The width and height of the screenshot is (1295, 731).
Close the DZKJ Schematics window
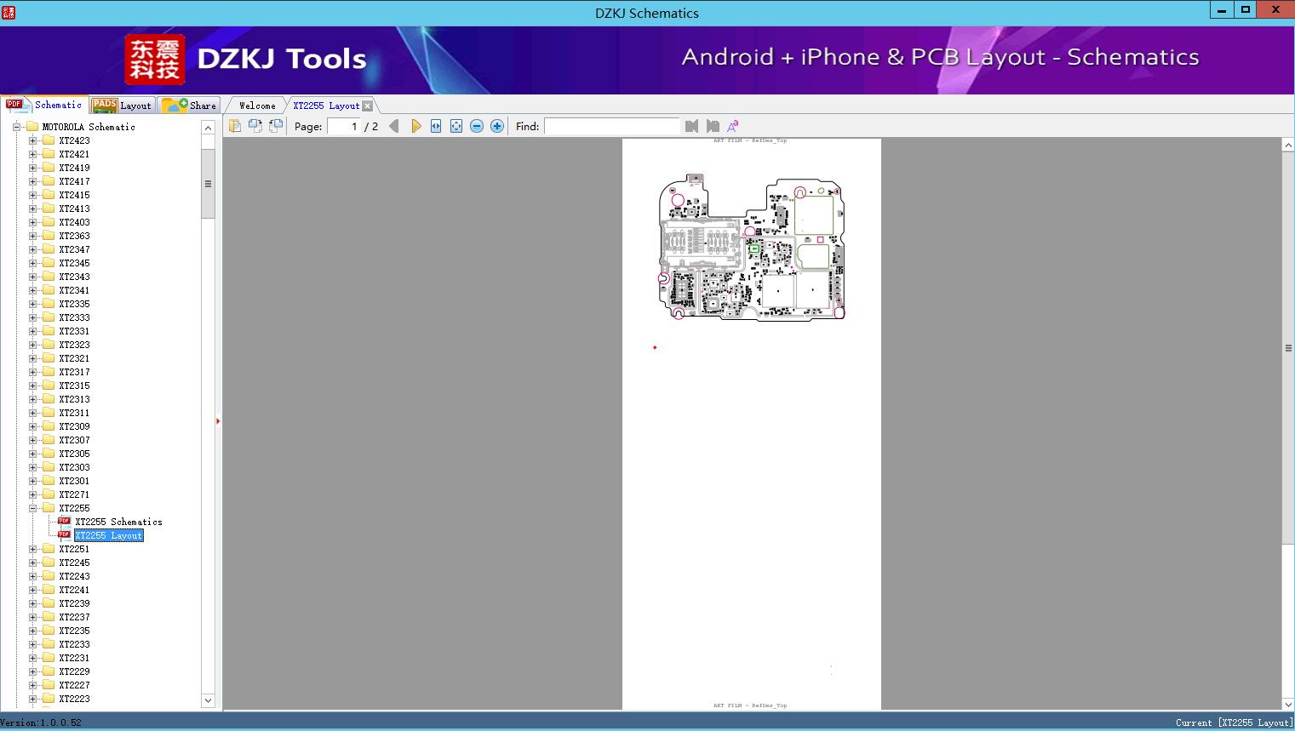pyautogui.click(x=1275, y=9)
